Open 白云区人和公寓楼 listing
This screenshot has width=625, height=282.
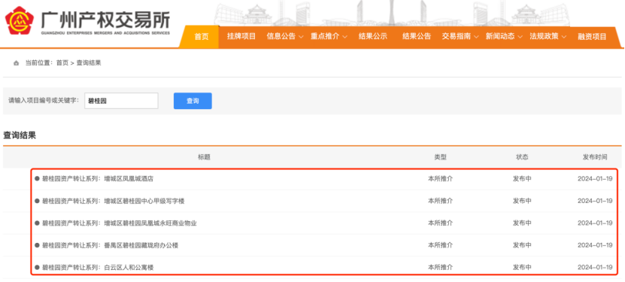[x=98, y=268]
